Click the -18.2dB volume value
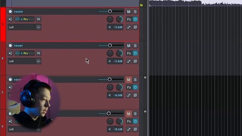242x136 pixels. tap(118, 129)
